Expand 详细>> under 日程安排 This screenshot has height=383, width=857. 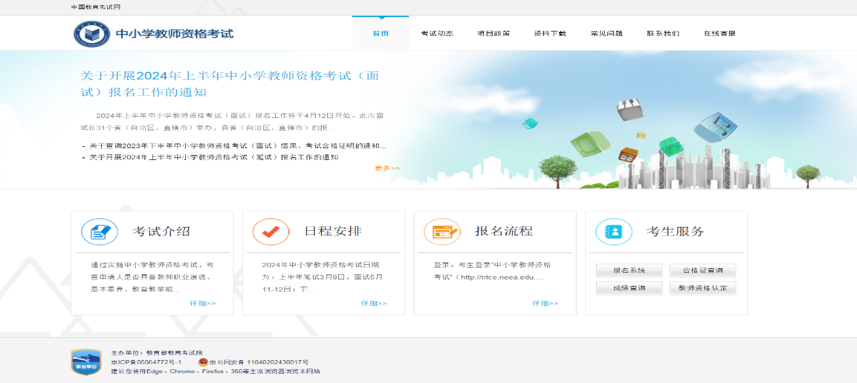coord(374,303)
